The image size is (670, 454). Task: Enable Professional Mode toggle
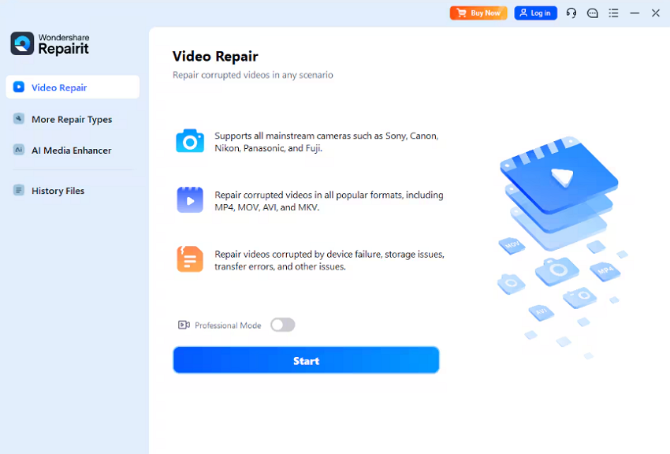point(282,325)
